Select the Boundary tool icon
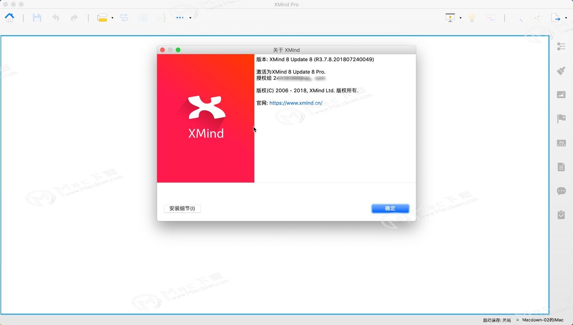 pos(143,18)
